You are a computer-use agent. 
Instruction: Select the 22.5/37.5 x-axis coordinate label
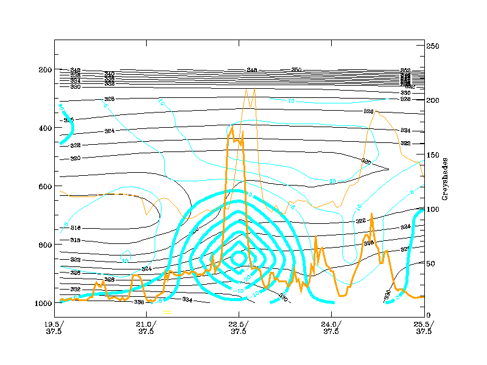click(x=239, y=328)
